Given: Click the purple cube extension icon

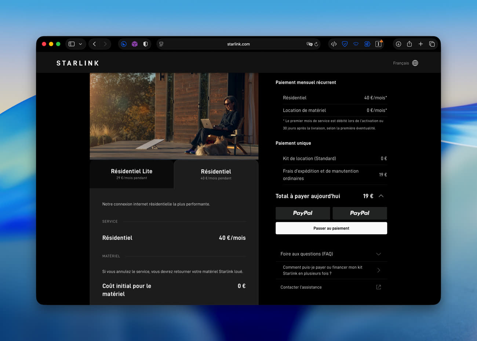Looking at the screenshot, I should 135,44.
